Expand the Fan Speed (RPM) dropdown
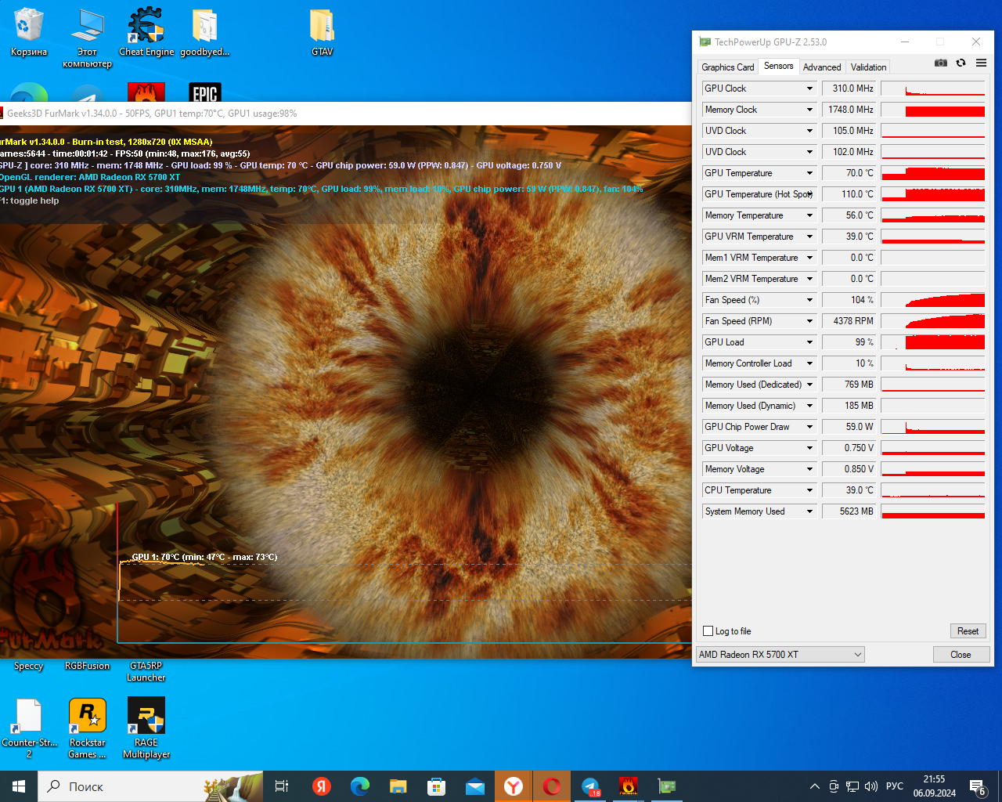1002x802 pixels. coord(810,321)
